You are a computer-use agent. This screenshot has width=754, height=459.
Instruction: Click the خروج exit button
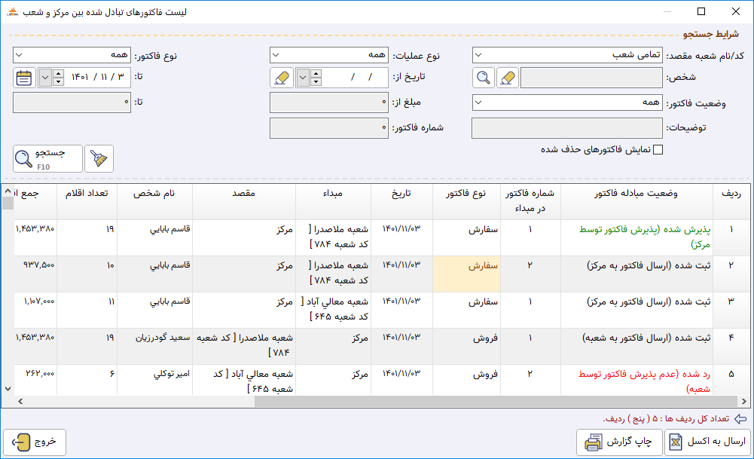(35, 442)
